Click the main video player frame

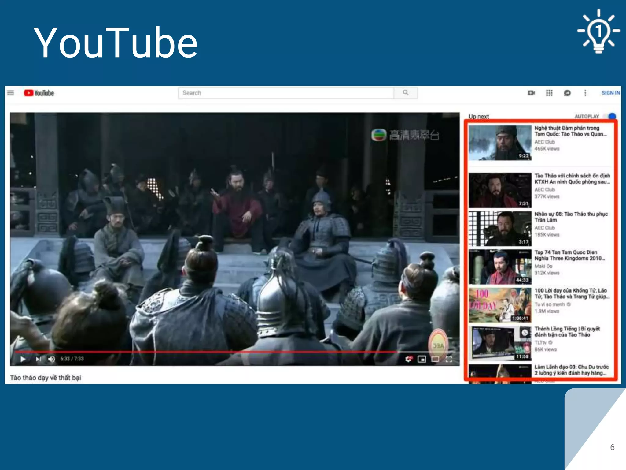click(235, 239)
